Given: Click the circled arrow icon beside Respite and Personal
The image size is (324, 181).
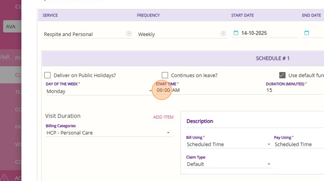Looking at the screenshot, I should [129, 34].
